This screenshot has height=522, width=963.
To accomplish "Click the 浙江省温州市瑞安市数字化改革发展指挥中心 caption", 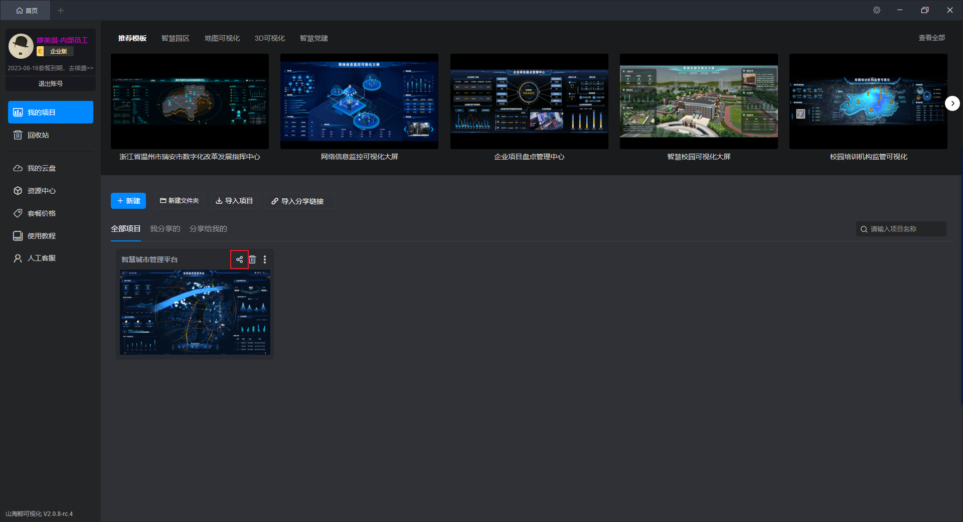I will tap(190, 157).
